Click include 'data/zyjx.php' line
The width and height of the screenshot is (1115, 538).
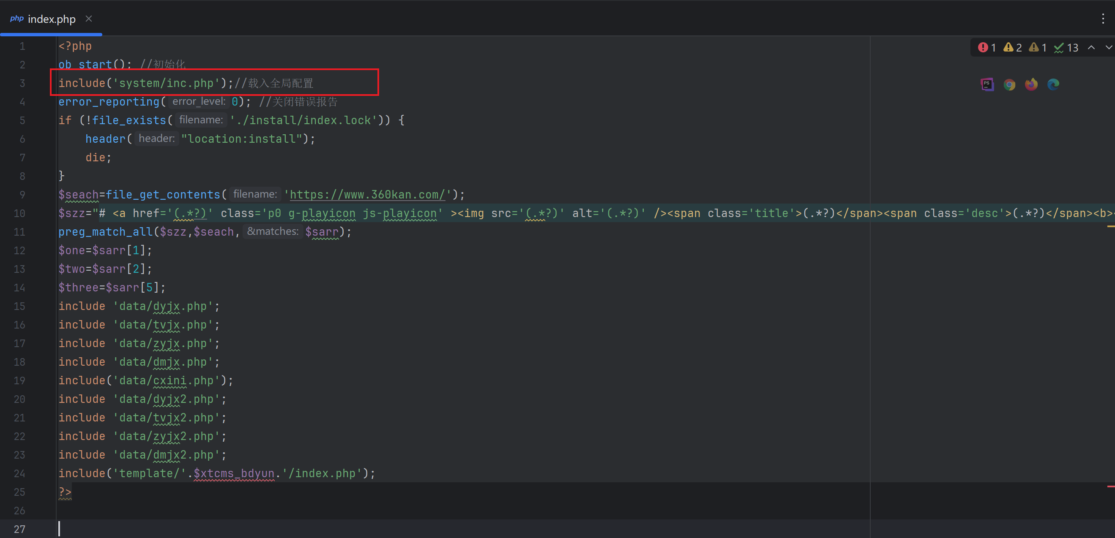point(139,343)
